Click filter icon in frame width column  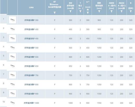pyautogui.click(x=99, y=11)
